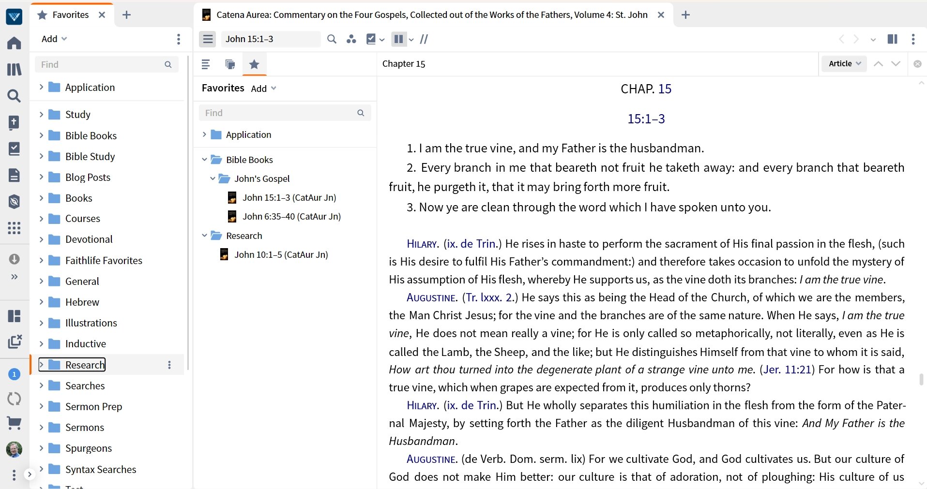Screen dimensions: 927x489
Task: Open the Library icon in the sidebar
Action: click(x=14, y=69)
